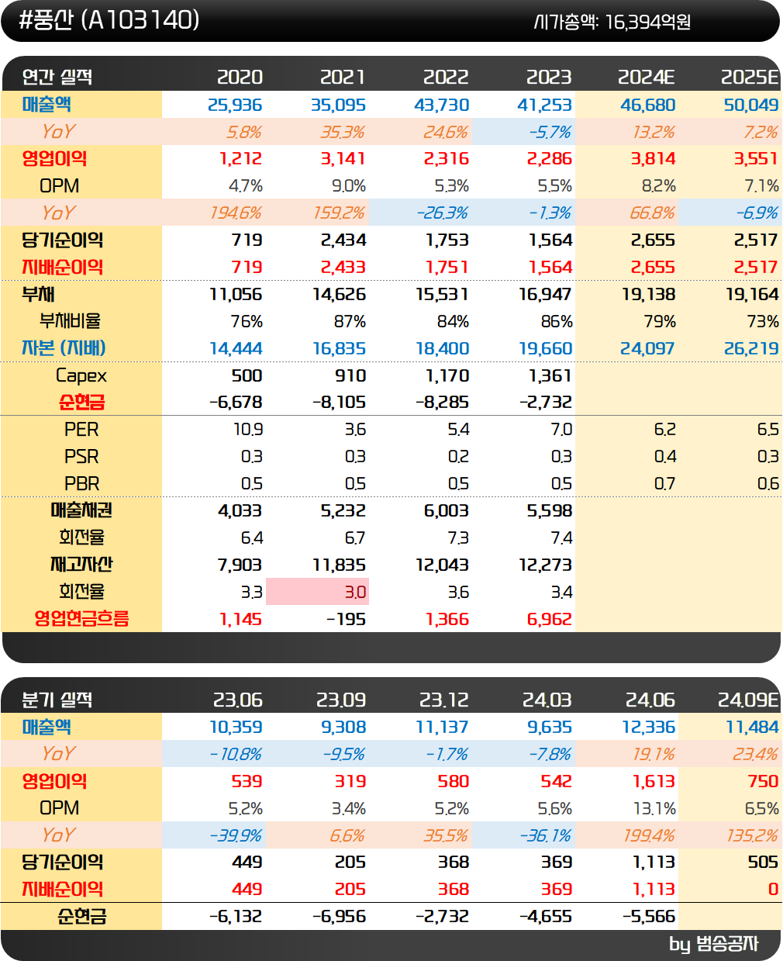Select the 23.06 quarter column header

coord(237,700)
